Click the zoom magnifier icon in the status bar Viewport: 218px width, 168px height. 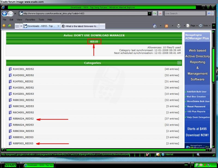click(198, 155)
